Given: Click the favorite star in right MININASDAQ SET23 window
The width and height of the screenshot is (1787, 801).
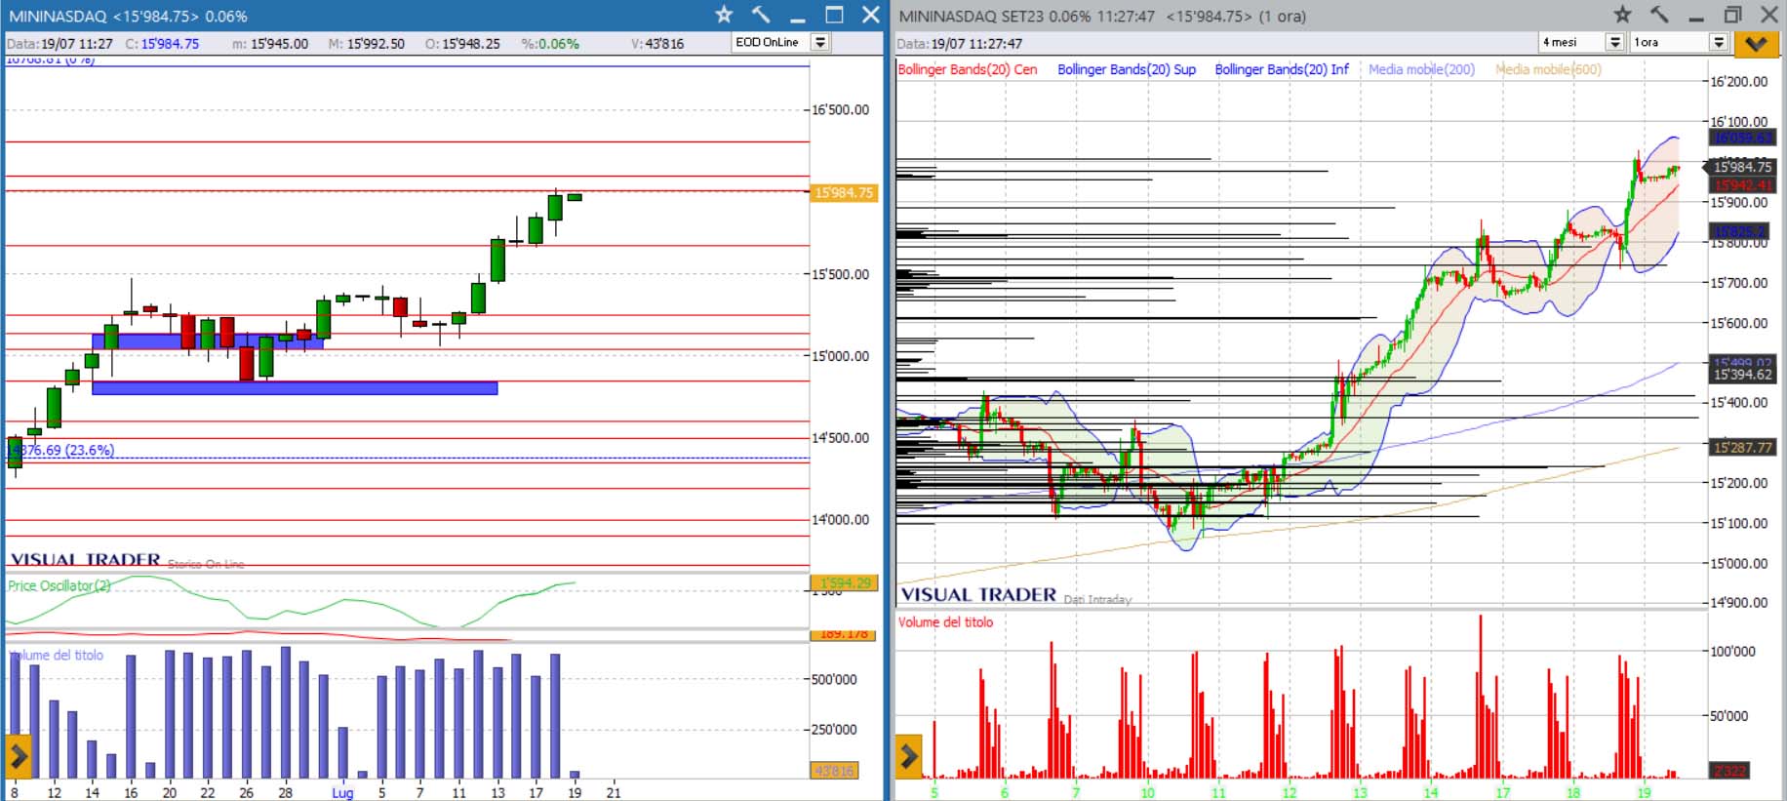Looking at the screenshot, I should pyautogui.click(x=1622, y=15).
